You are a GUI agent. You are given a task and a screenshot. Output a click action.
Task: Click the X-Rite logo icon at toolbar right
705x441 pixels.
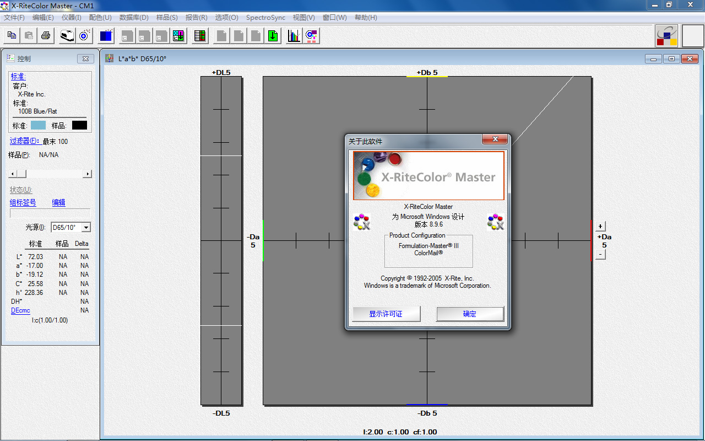coord(667,36)
